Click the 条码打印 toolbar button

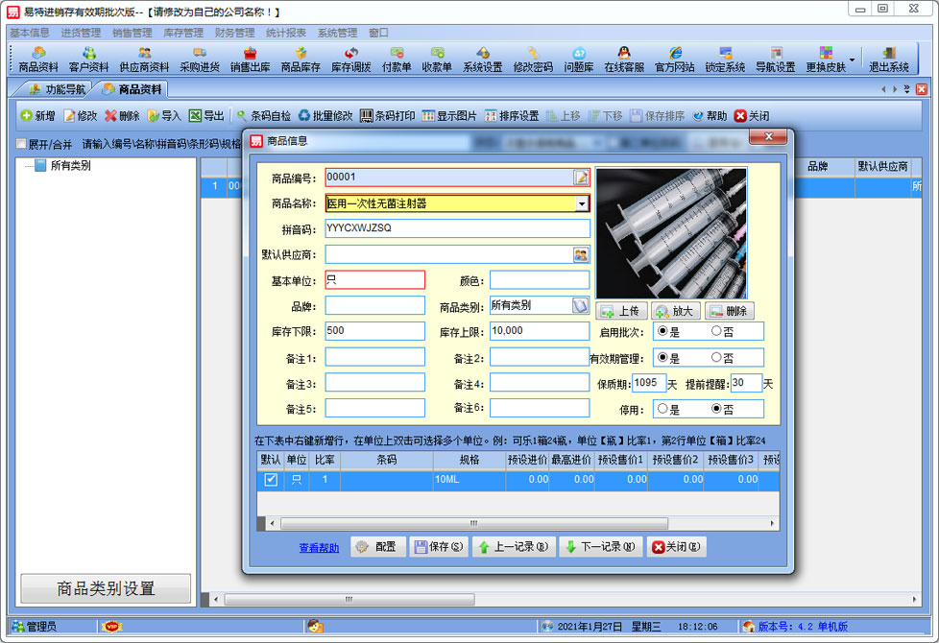[x=387, y=116]
